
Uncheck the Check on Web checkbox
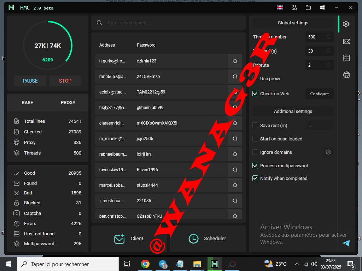(x=255, y=94)
